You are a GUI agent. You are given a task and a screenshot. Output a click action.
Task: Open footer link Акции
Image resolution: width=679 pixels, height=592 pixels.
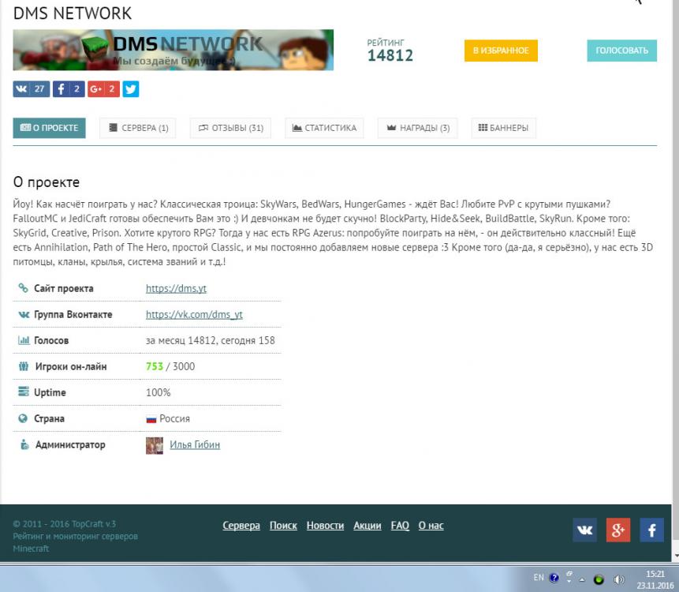pyautogui.click(x=367, y=525)
